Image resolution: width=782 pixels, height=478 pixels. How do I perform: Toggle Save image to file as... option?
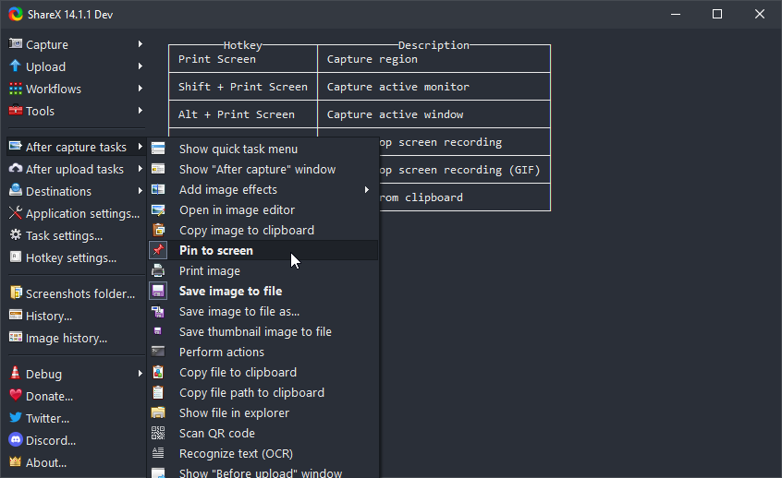coord(263,311)
